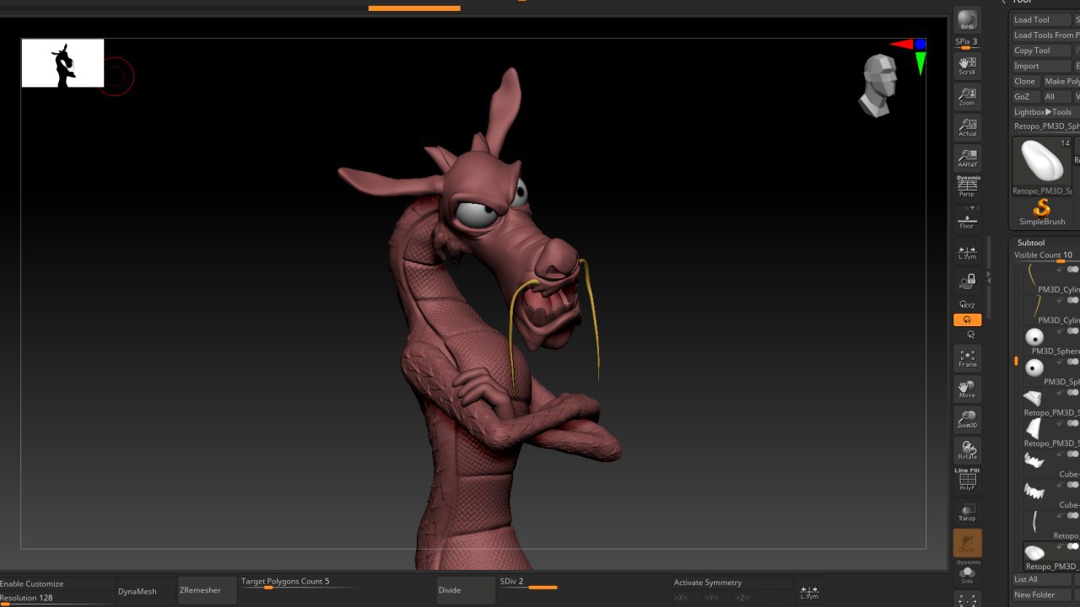This screenshot has height=607, width=1080.
Task: Click Clone button
Action: [x=1025, y=81]
